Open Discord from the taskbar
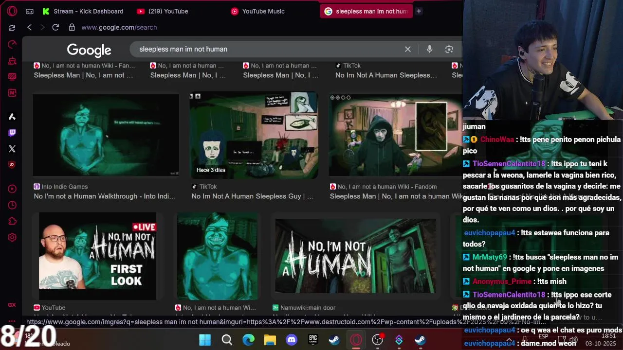 pyautogui.click(x=292, y=340)
